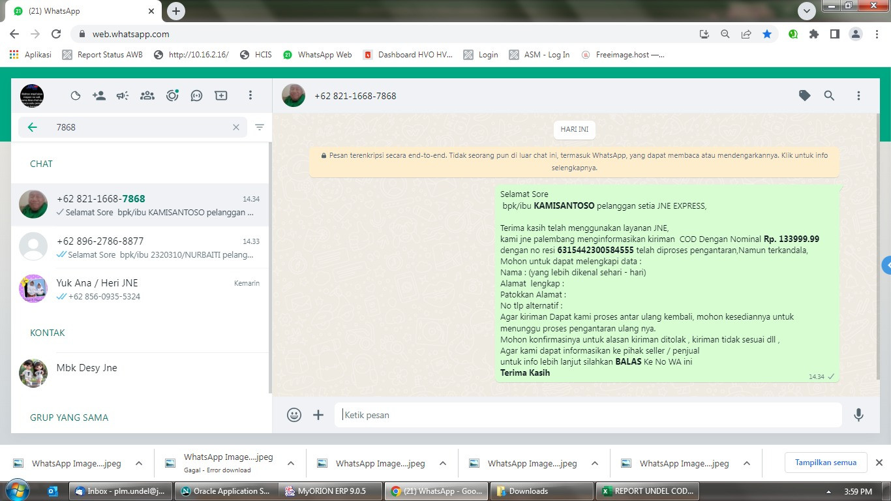Click the label tag icon in chat header
891x501 pixels.
click(x=805, y=96)
